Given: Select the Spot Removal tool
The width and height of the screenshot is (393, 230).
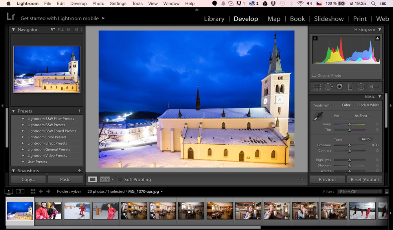Looking at the screenshot, I should (x=328, y=86).
